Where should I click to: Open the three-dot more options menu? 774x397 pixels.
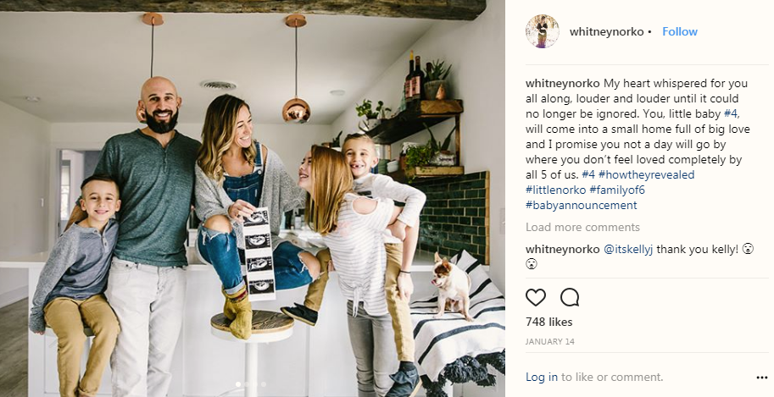[x=761, y=378]
